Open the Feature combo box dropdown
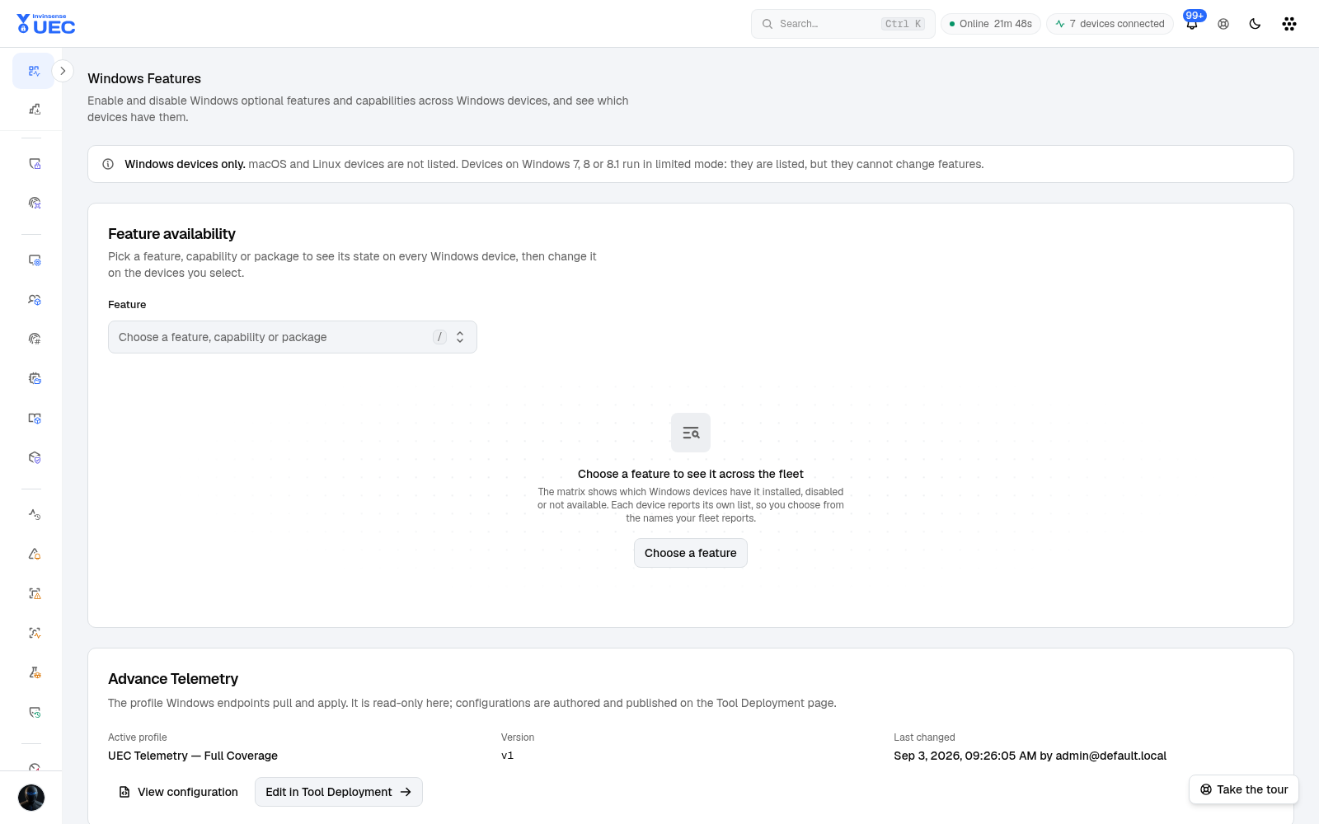The width and height of the screenshot is (1319, 824). click(x=293, y=337)
